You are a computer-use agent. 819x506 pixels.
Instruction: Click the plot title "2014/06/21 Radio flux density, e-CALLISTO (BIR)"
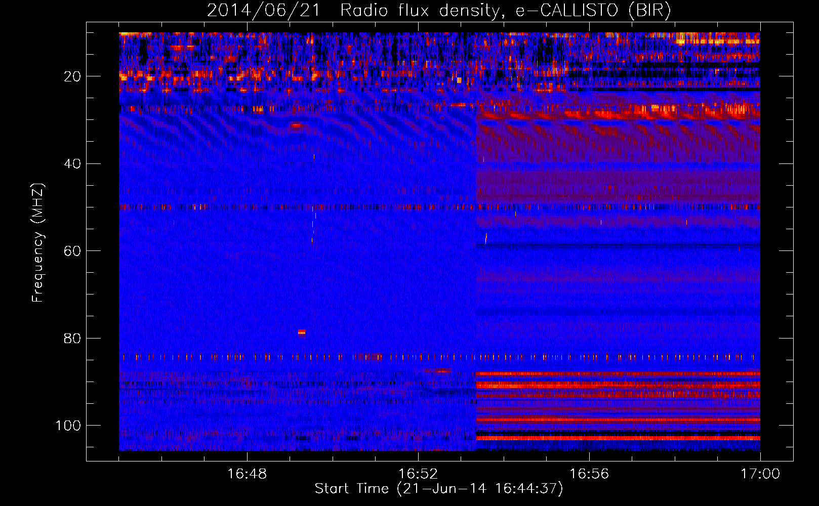coord(439,11)
